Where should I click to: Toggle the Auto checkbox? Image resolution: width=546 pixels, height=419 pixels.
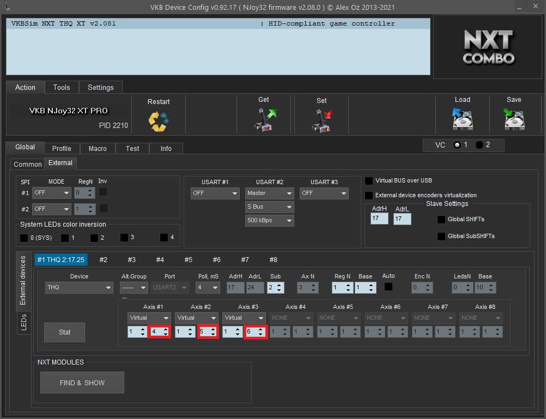[x=389, y=287]
